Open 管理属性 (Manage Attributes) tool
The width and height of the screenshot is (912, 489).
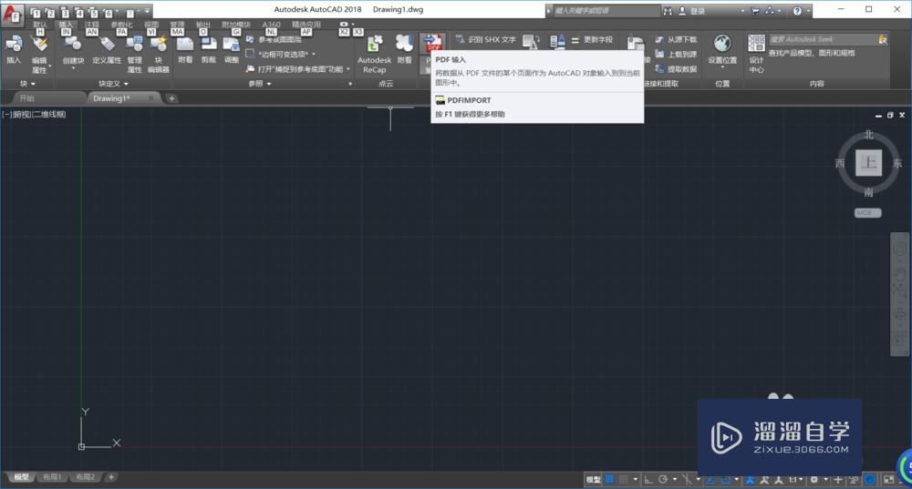coord(134,54)
